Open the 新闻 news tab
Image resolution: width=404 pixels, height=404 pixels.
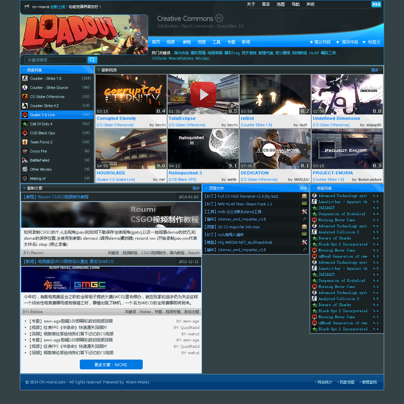(246, 42)
